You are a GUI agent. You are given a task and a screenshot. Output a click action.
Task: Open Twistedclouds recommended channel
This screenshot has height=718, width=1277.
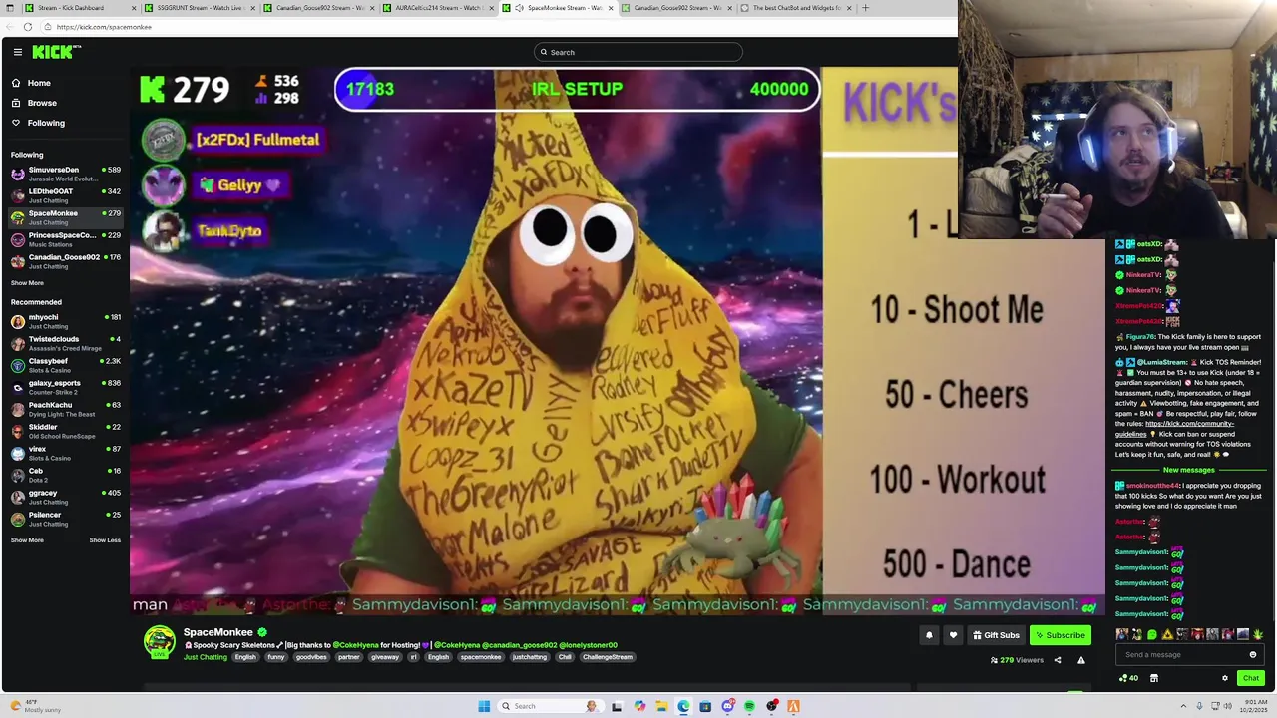point(65,343)
